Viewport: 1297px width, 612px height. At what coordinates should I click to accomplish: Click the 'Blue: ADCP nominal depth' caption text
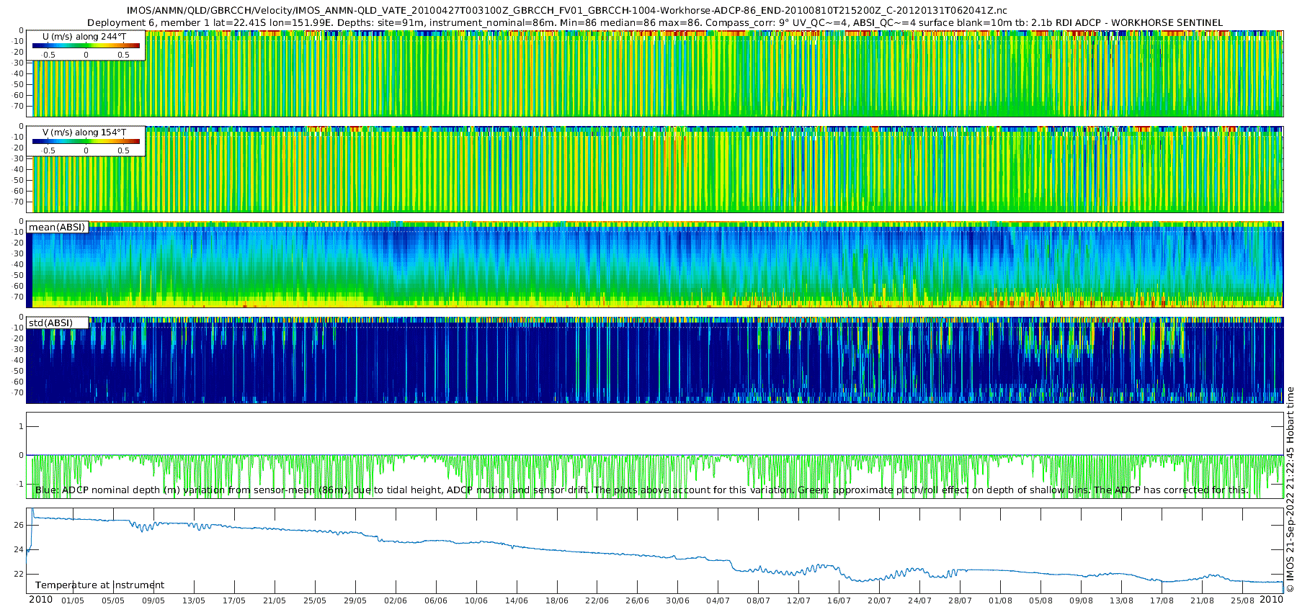(x=641, y=490)
